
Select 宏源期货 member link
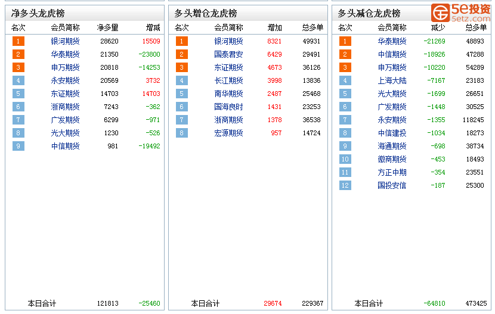click(x=228, y=133)
